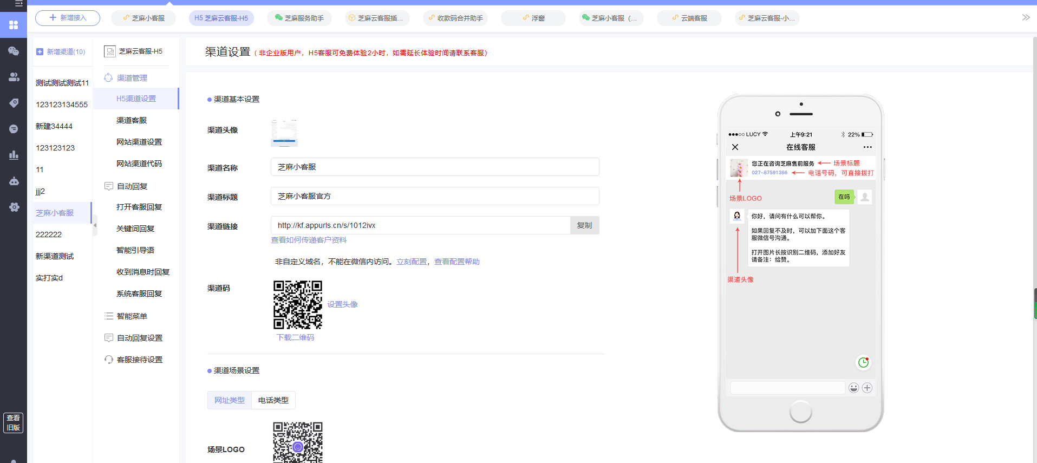Open 查看配置帮助 link
This screenshot has width=1037, height=463.
click(457, 262)
